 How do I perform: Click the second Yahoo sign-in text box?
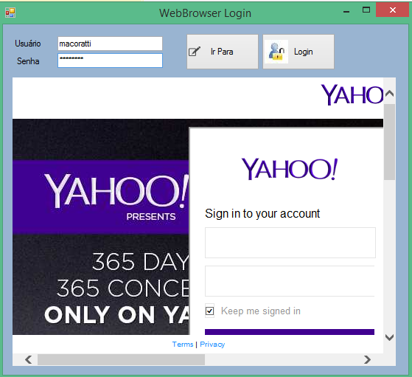pyautogui.click(x=290, y=281)
